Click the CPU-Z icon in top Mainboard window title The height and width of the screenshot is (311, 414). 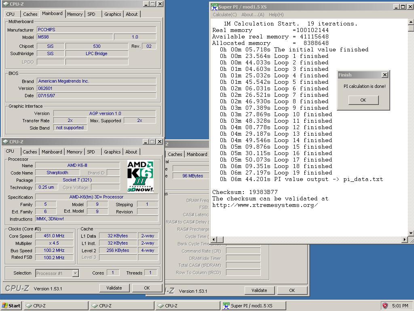tap(6, 4)
